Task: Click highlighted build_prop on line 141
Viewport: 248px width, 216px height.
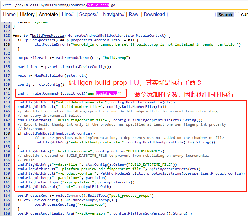Action: pos(107,93)
